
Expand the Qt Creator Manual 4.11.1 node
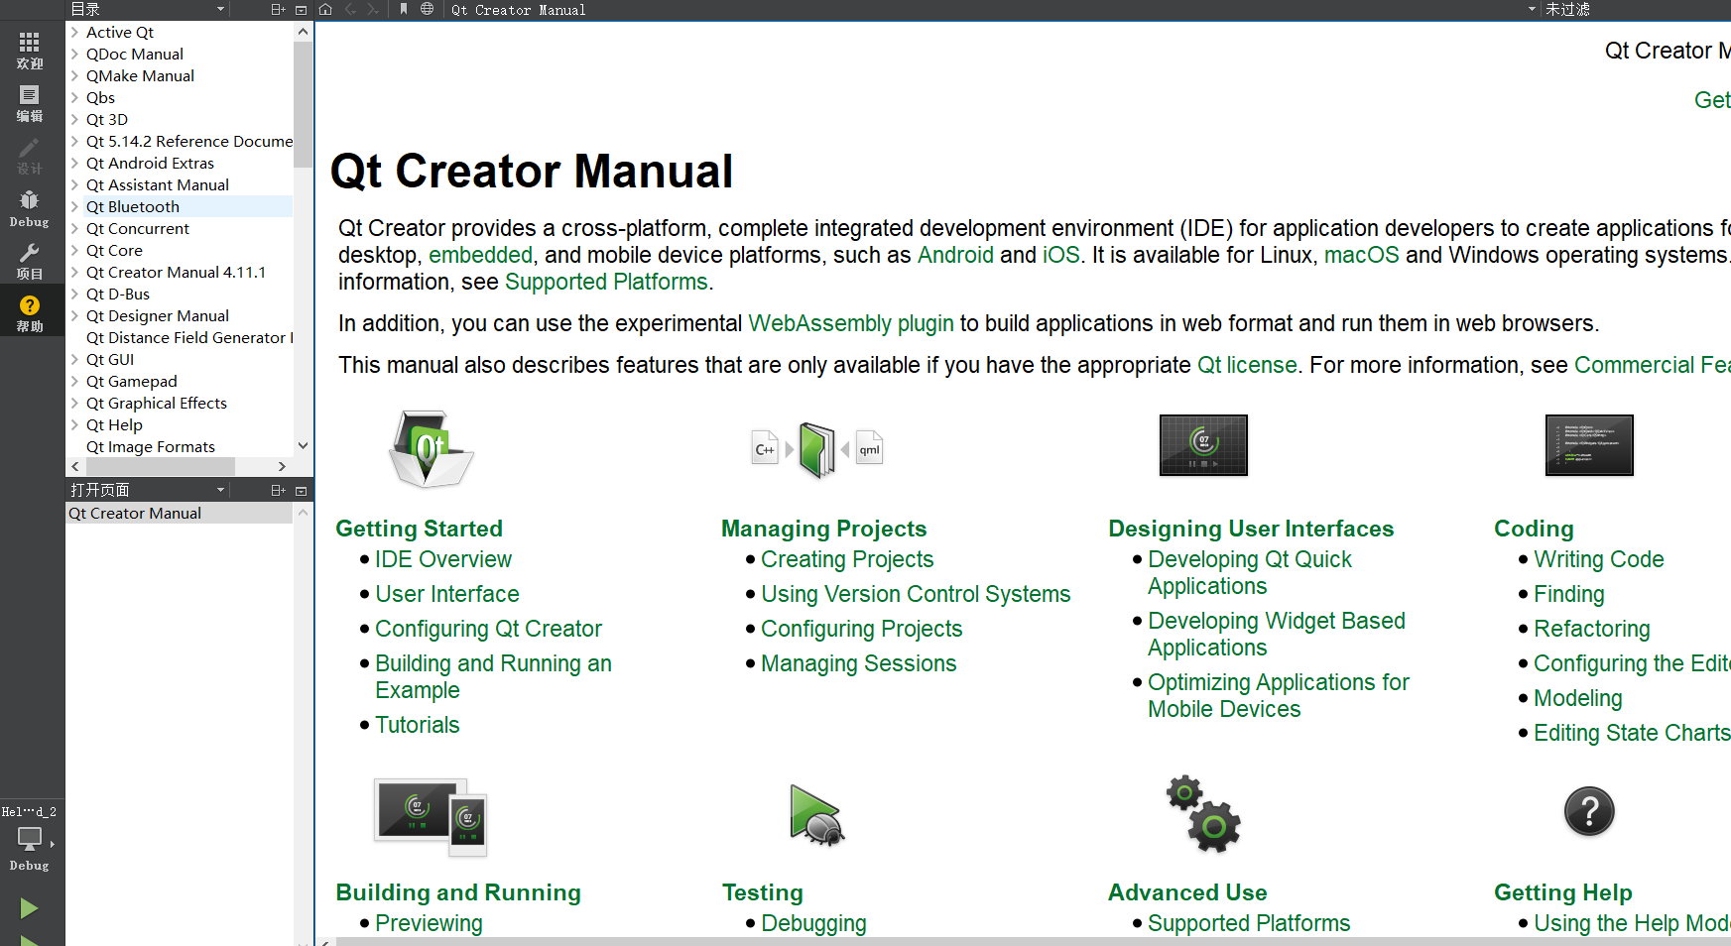coord(74,272)
